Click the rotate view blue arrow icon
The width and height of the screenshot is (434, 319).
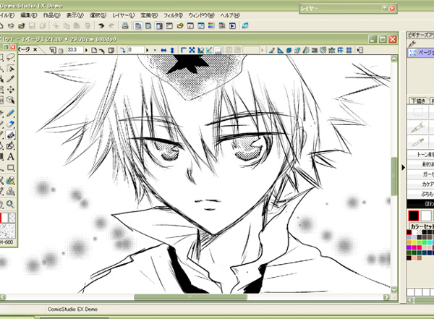tap(122, 50)
